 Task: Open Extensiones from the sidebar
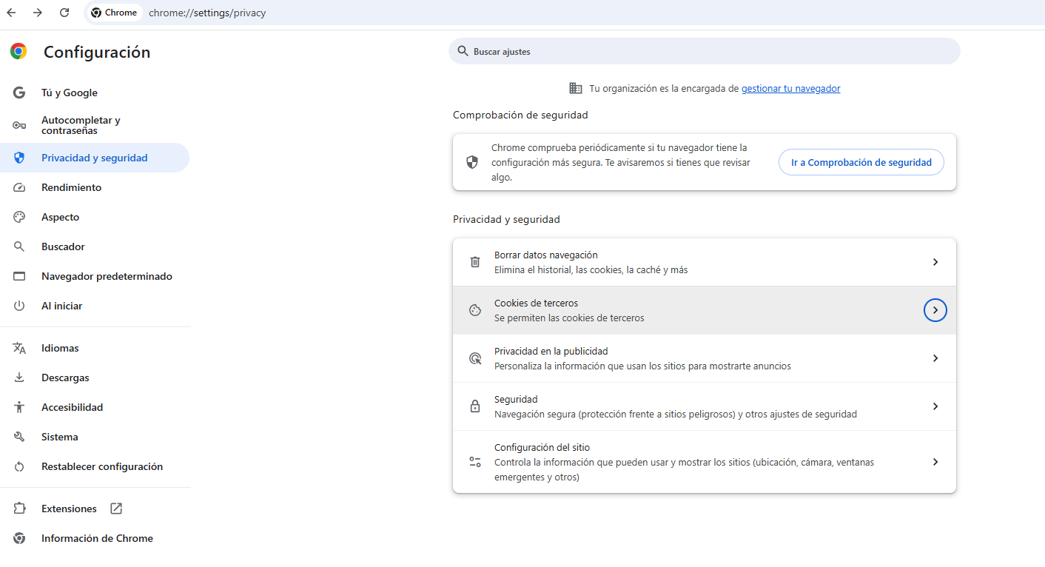pyautogui.click(x=95, y=509)
